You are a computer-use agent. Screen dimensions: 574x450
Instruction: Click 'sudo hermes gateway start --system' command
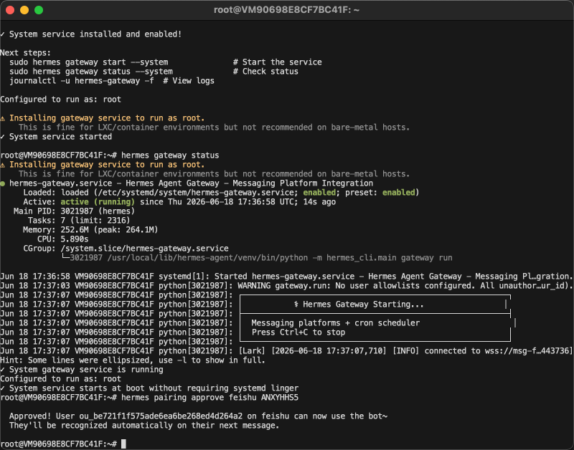click(x=88, y=62)
